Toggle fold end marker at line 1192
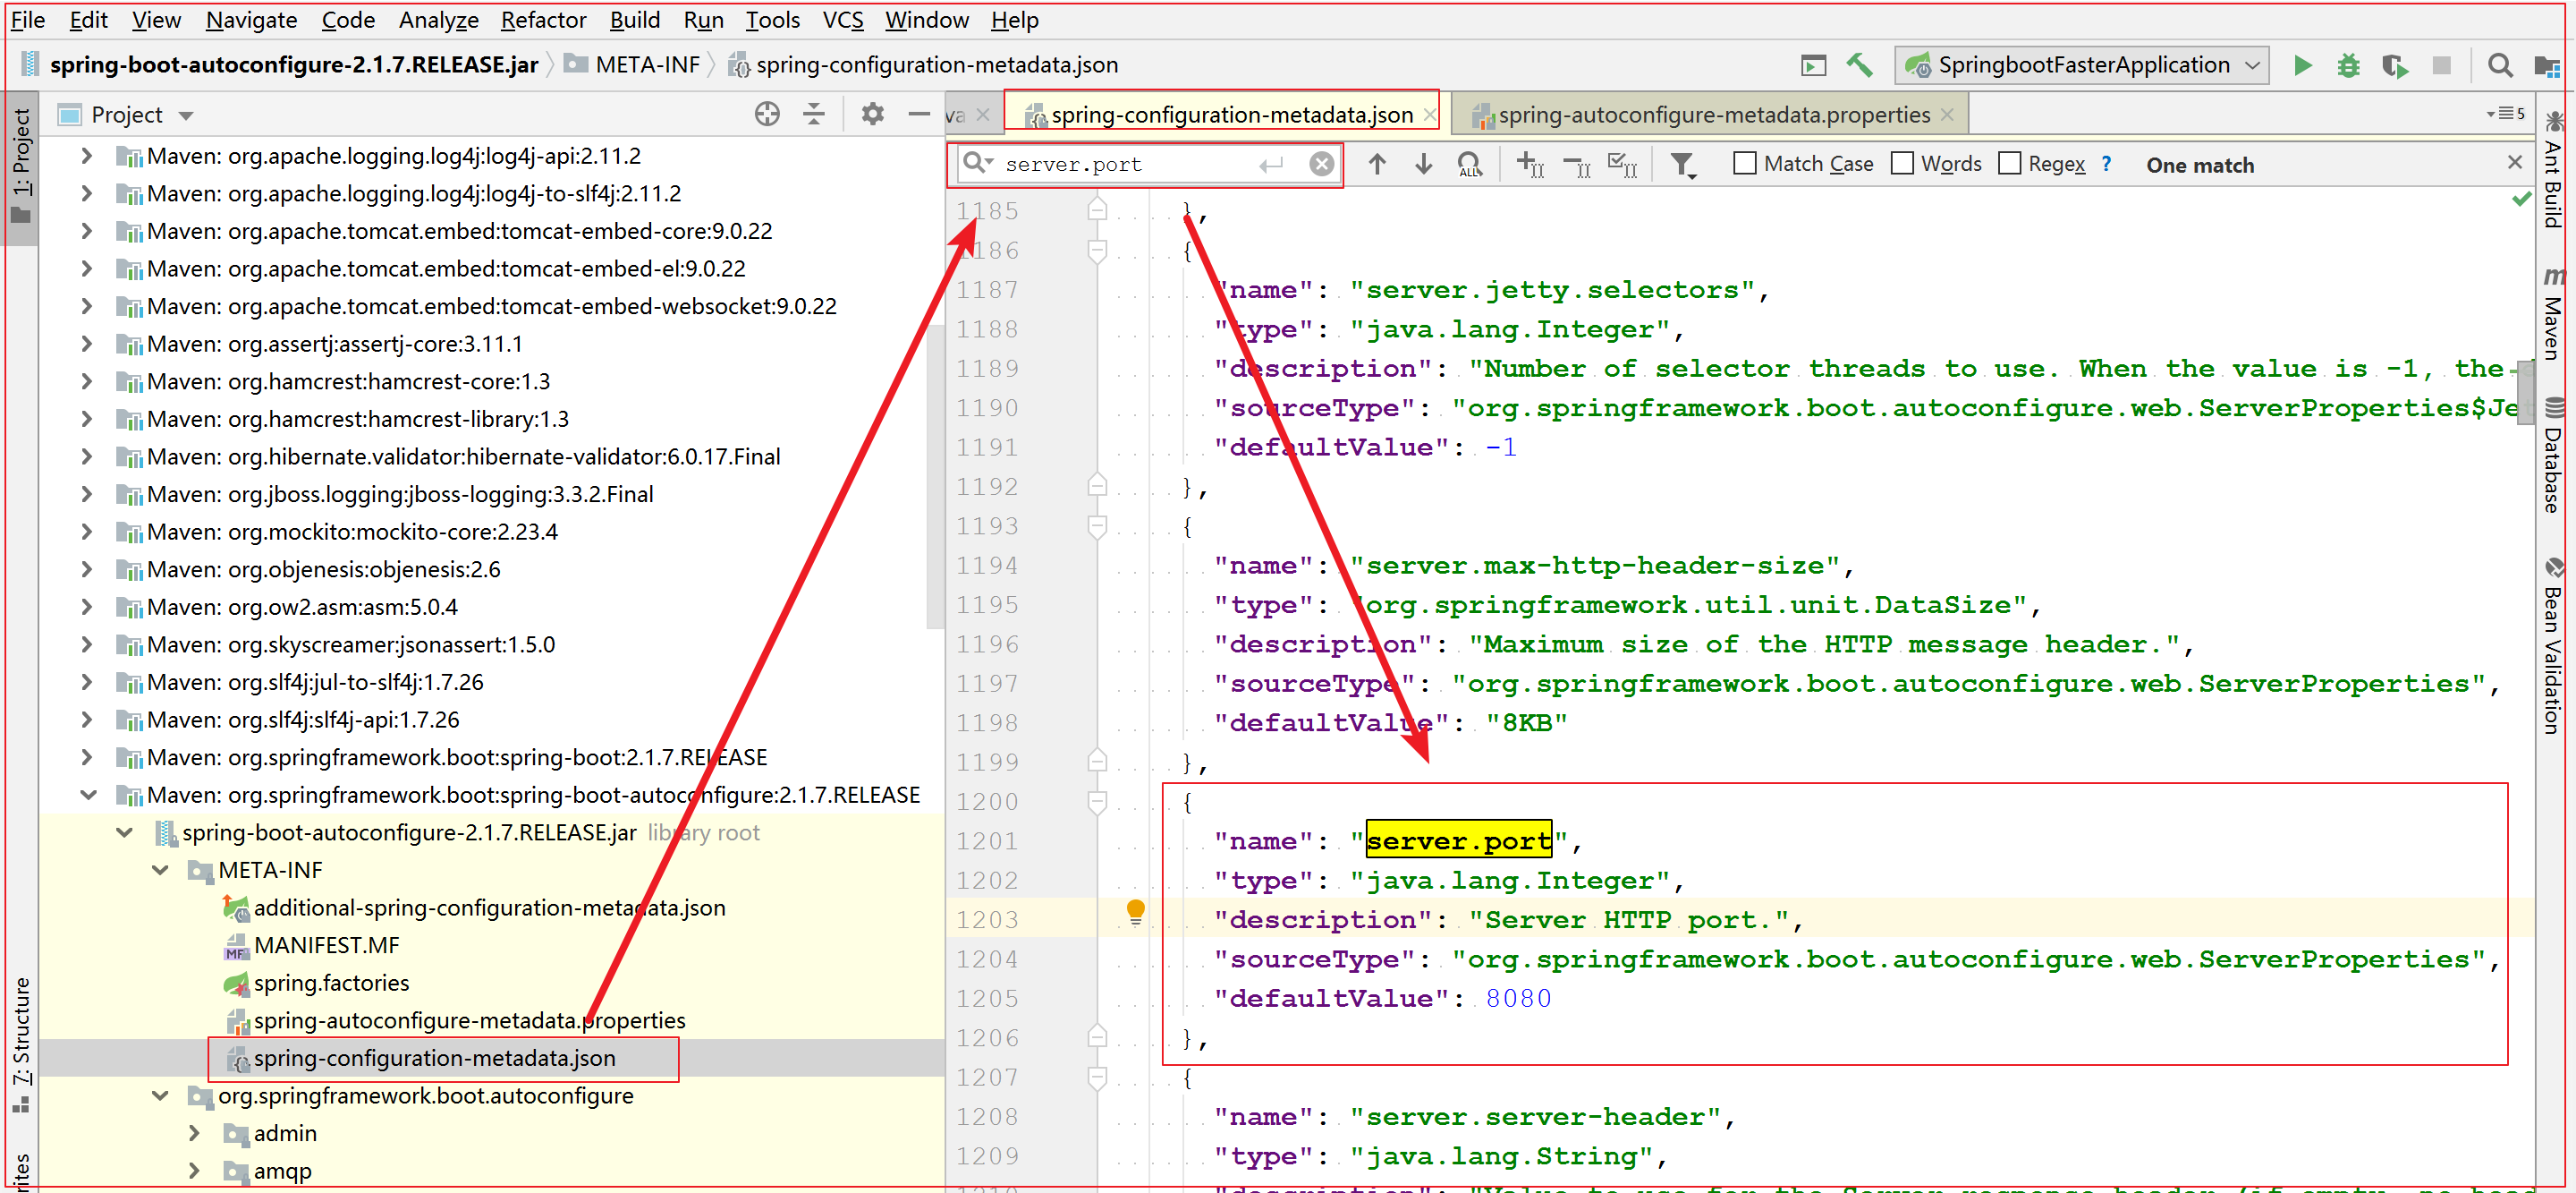 1097,486
